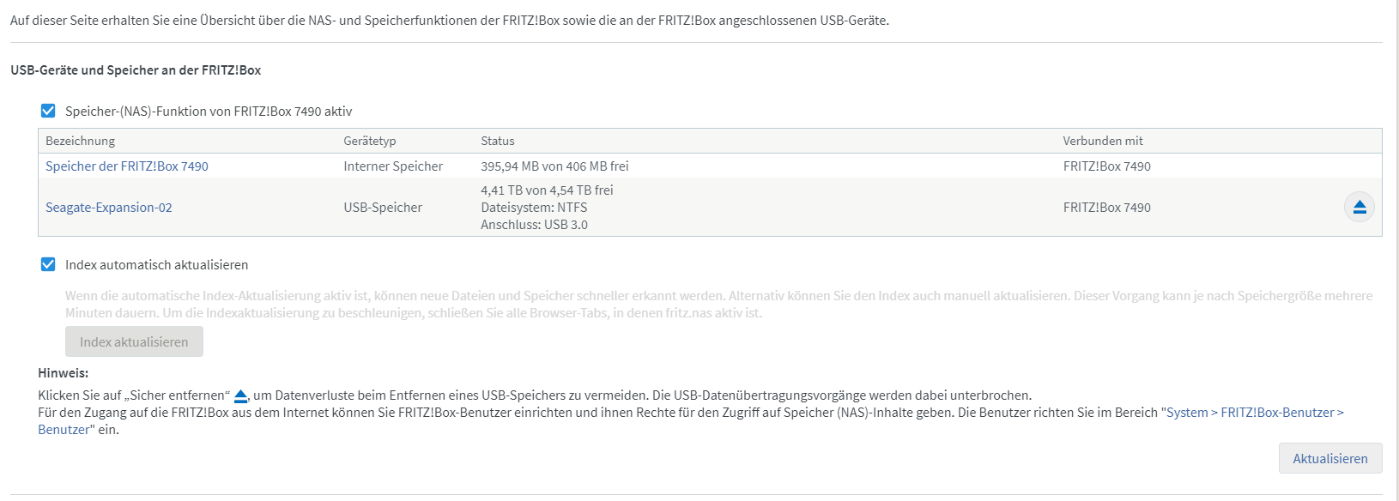1399x501 pixels.
Task: Click the label text Index automatisch aktualisieren
Action: click(x=156, y=265)
